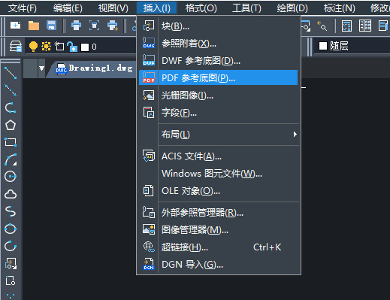Select the Ellipse tool
This screenshot has width=390, height=300.
tap(11, 229)
